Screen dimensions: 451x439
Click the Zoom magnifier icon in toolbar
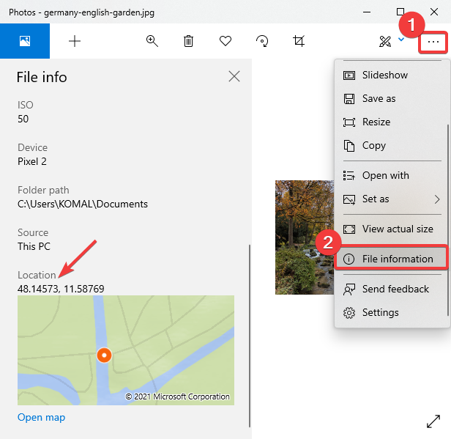[x=152, y=41]
